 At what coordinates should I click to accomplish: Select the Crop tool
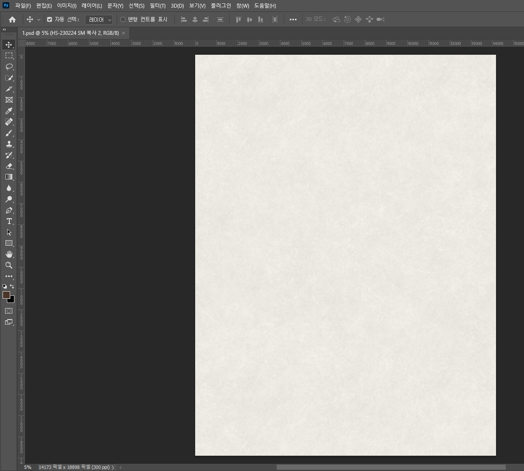[9, 89]
